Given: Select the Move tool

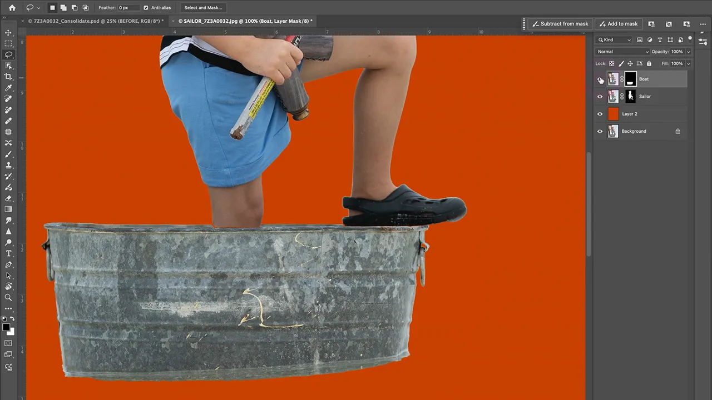Looking at the screenshot, I should click(8, 33).
